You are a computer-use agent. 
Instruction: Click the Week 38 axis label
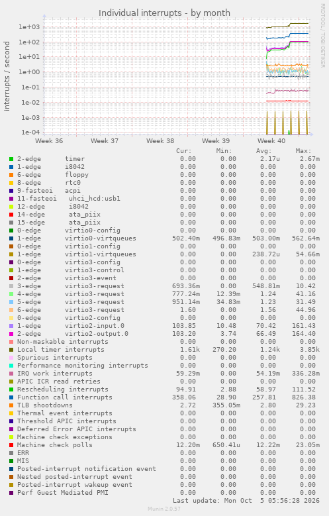(160, 141)
